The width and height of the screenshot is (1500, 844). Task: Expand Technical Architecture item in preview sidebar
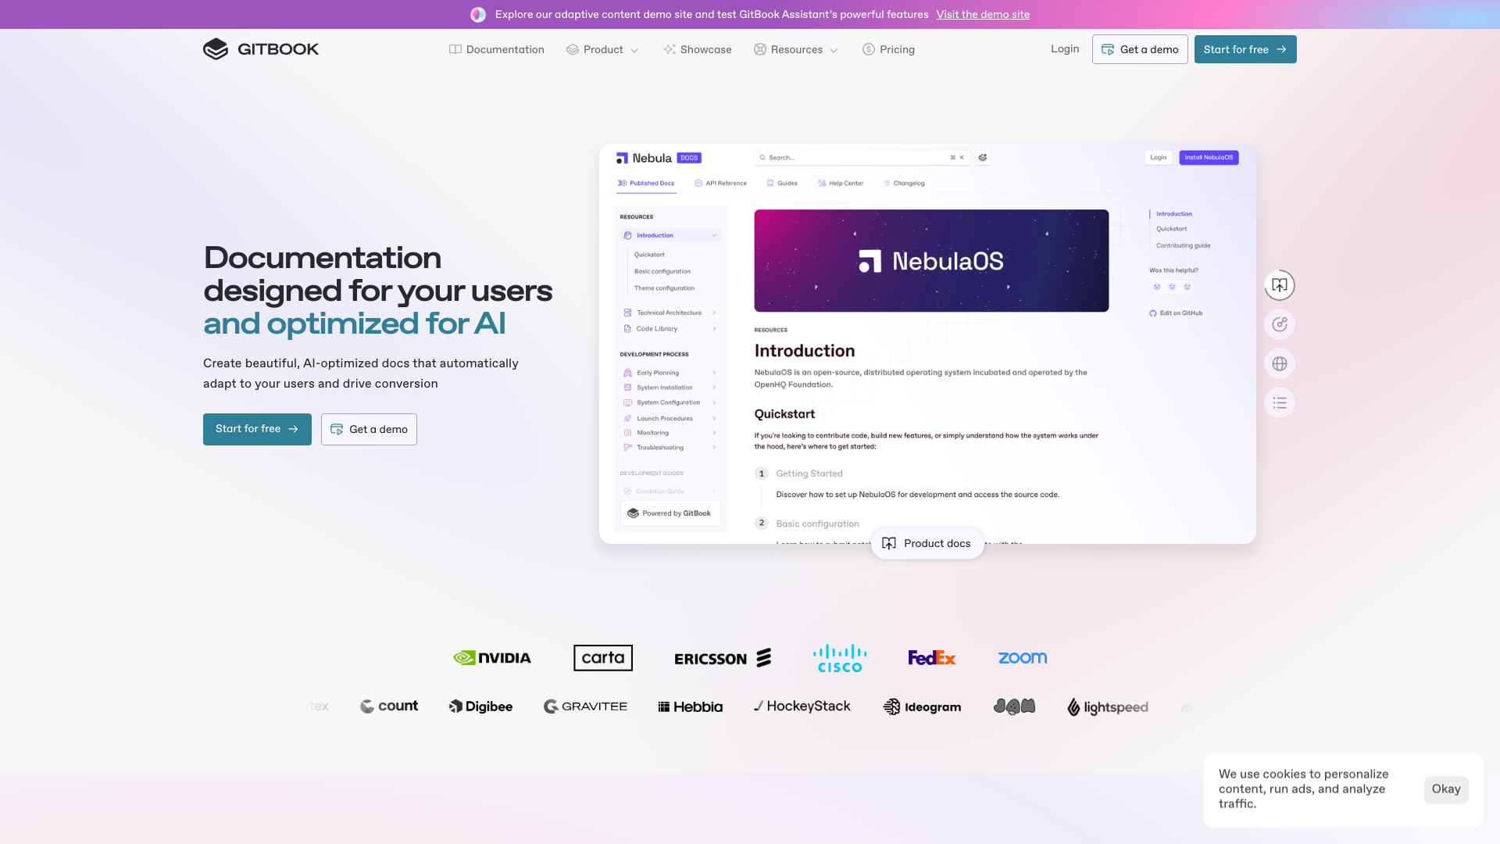pyautogui.click(x=714, y=313)
